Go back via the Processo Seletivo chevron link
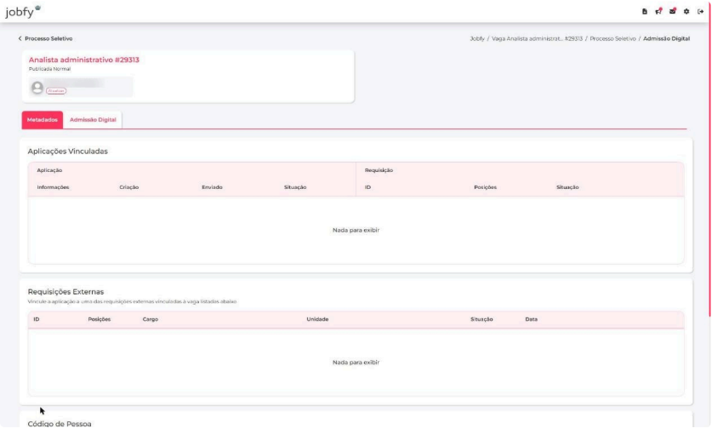The image size is (712, 434). [45, 38]
